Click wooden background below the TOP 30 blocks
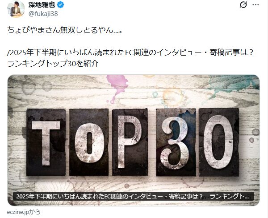Screen dimensions: 268x218 134,184
